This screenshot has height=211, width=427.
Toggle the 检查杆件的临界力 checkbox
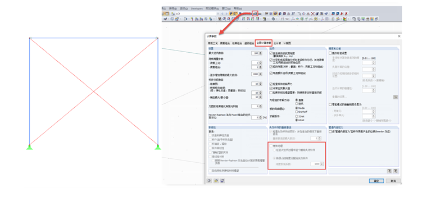click(271, 84)
